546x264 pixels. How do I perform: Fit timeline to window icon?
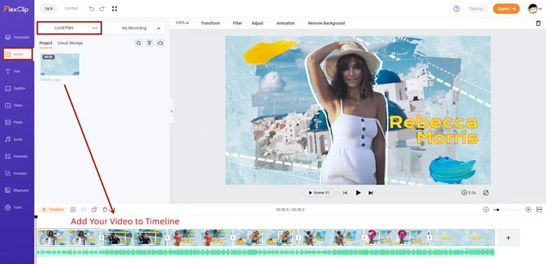(539, 210)
